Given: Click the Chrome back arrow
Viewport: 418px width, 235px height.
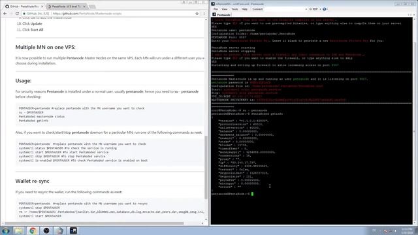Looking at the screenshot, I should tap(5, 13).
